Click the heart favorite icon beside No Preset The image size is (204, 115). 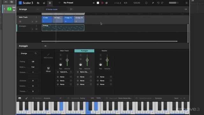[60, 3]
